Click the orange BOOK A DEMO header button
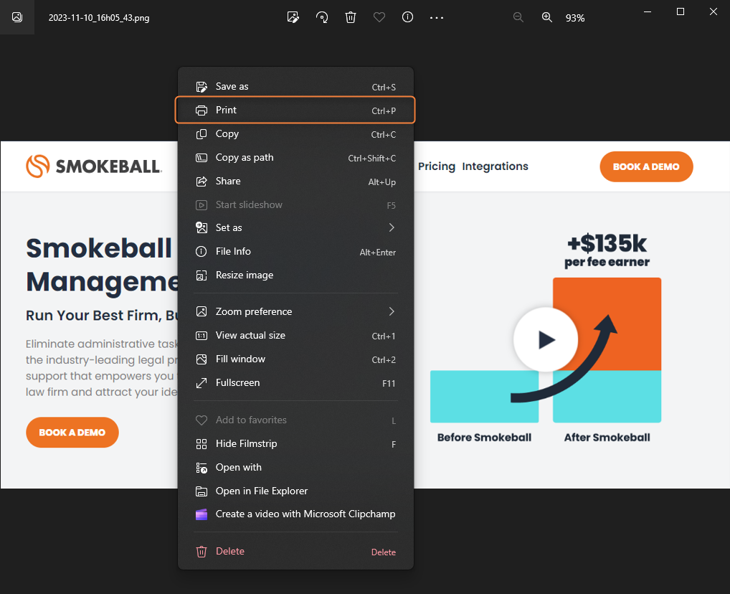The image size is (730, 594). point(646,166)
